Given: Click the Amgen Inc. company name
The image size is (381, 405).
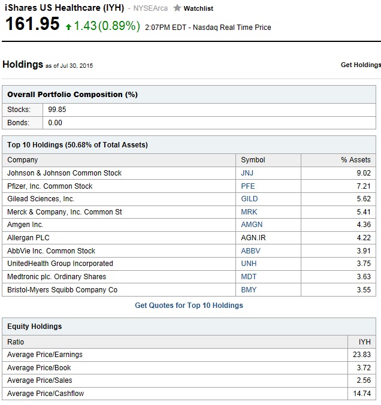Looking at the screenshot, I should tap(25, 225).
